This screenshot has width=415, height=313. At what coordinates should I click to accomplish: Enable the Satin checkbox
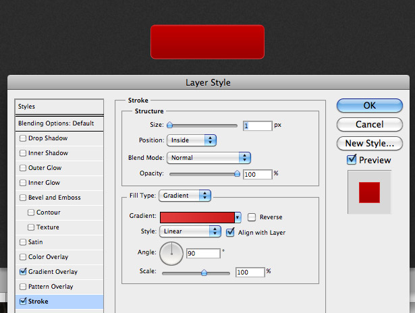coord(23,241)
